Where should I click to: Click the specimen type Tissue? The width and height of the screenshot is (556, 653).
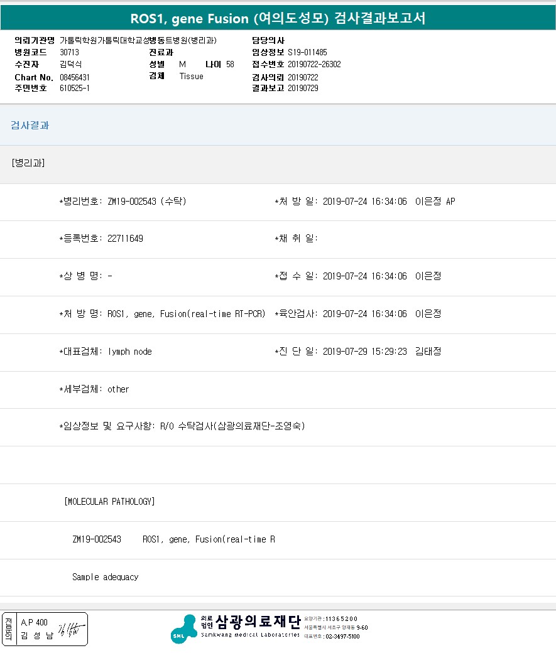coord(191,77)
